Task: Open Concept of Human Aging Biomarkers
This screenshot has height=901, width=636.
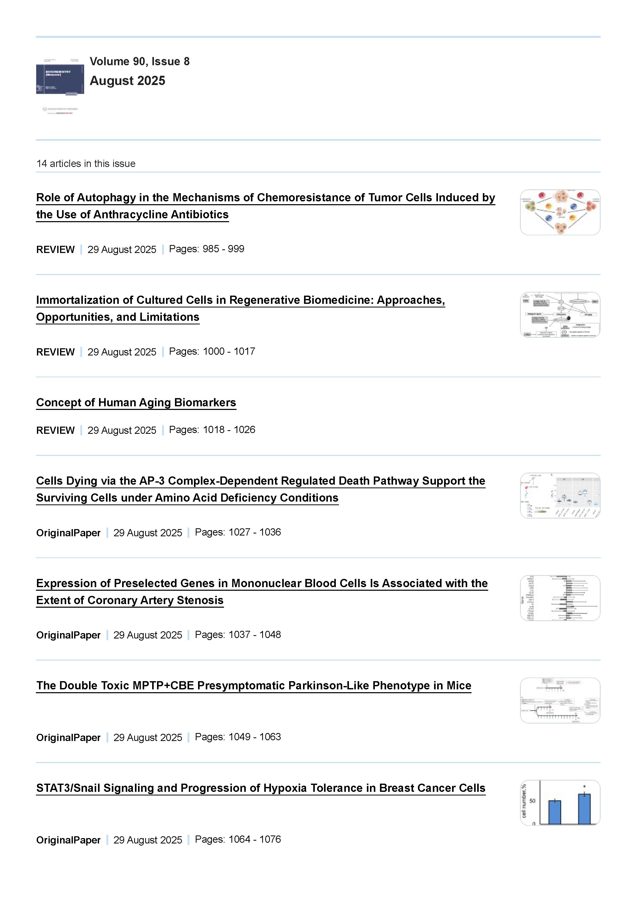Action: [x=136, y=403]
